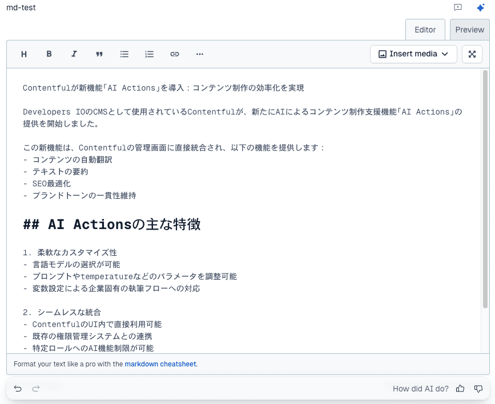This screenshot has width=495, height=404.
Task: Undo the last AI change
Action: pyautogui.click(x=18, y=389)
